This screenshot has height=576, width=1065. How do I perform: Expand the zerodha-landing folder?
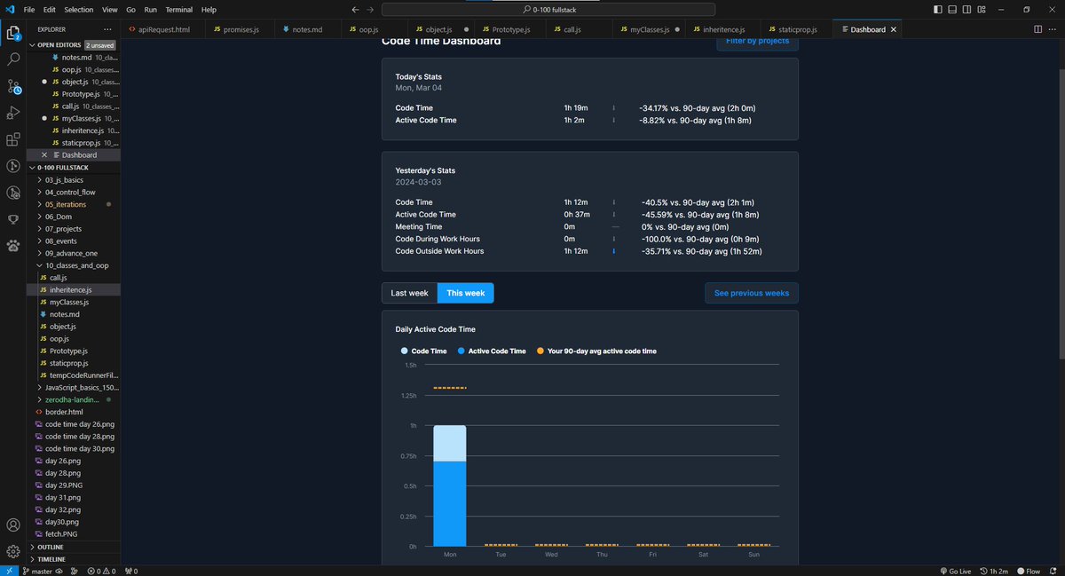coord(73,399)
